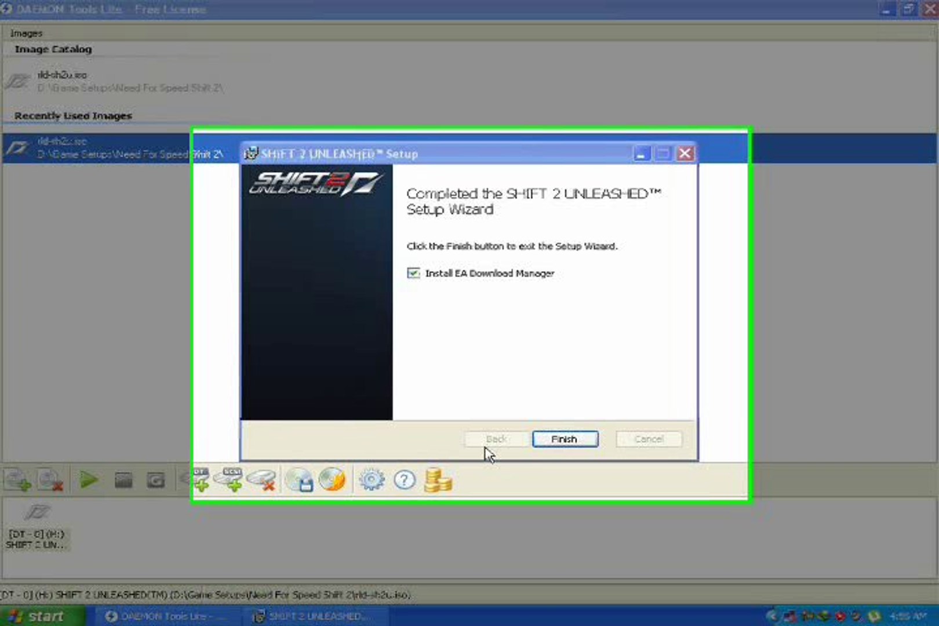The image size is (939, 626).
Task: Close the SHIFT 2 UNLEASHED Setup dialog
Action: coord(685,154)
